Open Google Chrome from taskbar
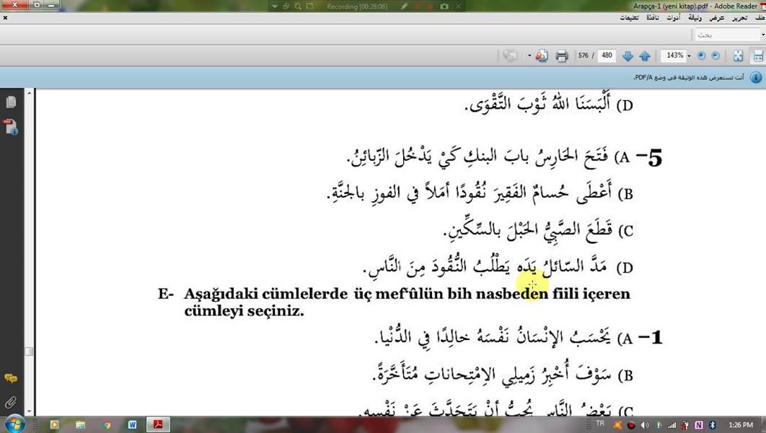 point(107,424)
